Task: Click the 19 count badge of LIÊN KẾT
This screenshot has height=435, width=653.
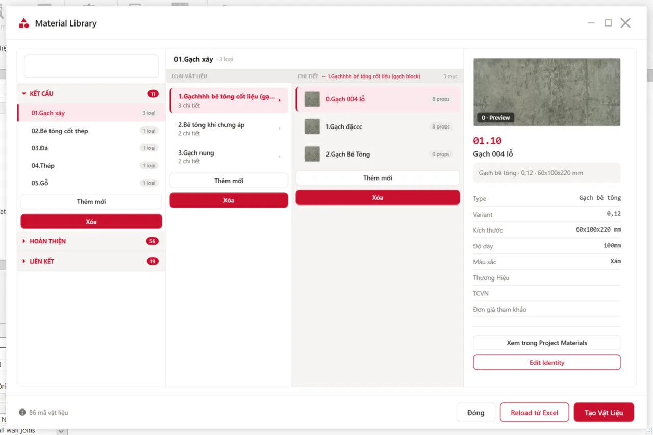Action: (153, 261)
